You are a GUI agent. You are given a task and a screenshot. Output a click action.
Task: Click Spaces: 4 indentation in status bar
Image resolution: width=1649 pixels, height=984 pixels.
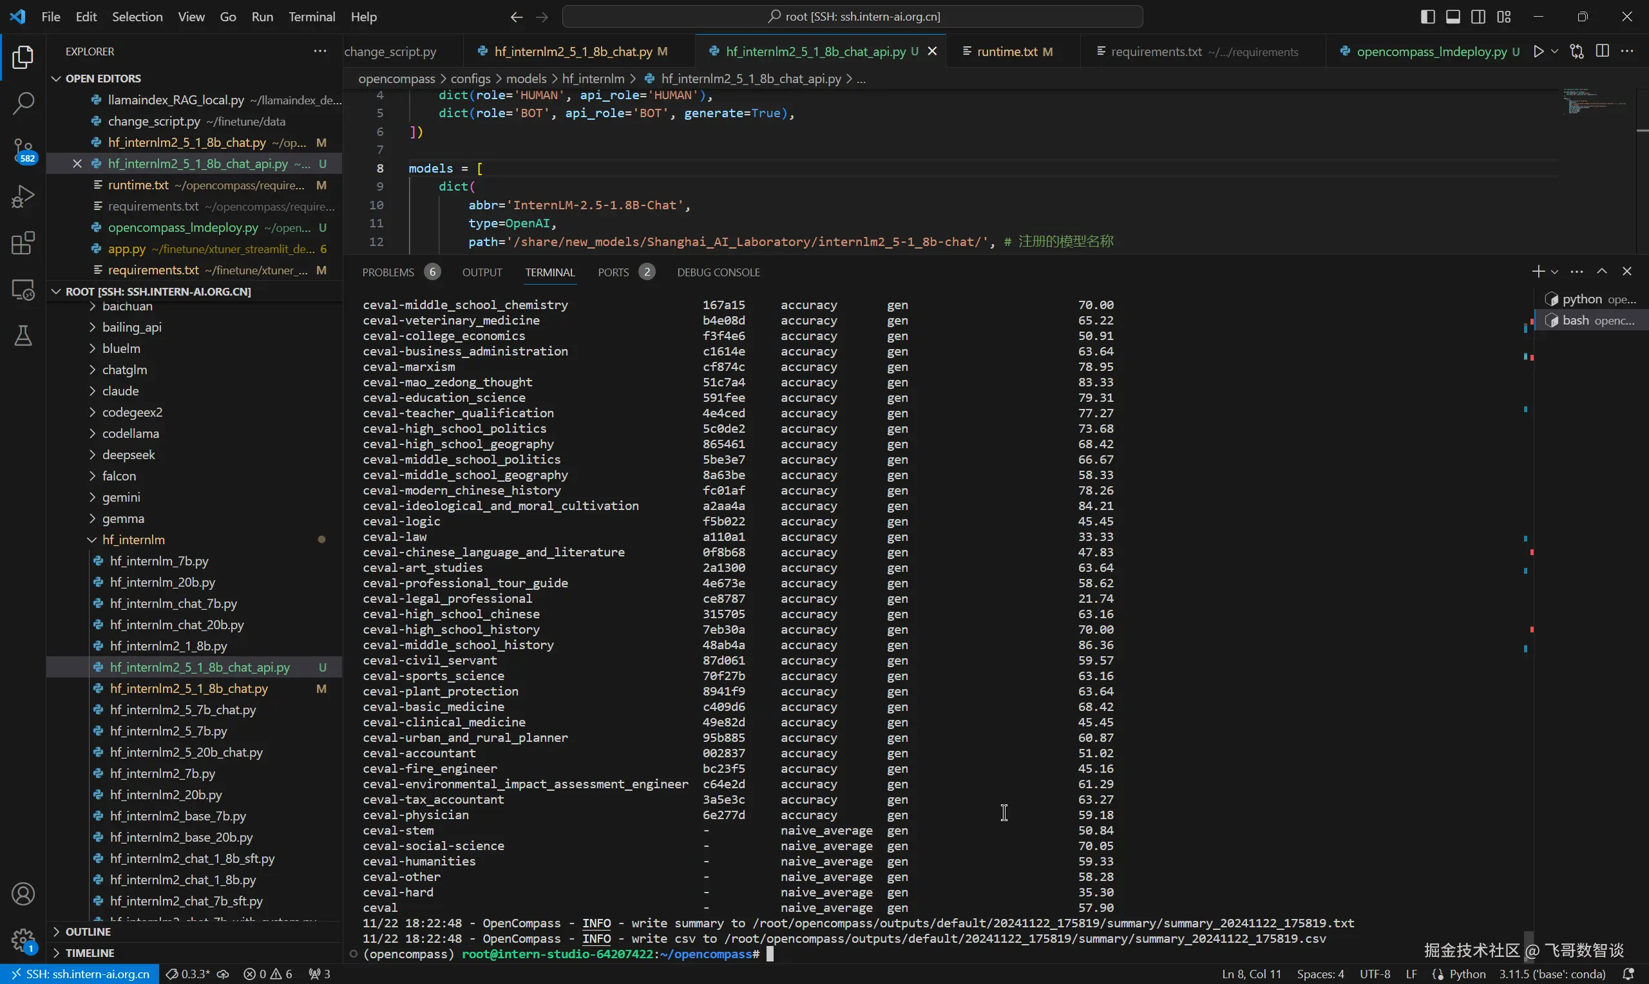click(x=1319, y=974)
